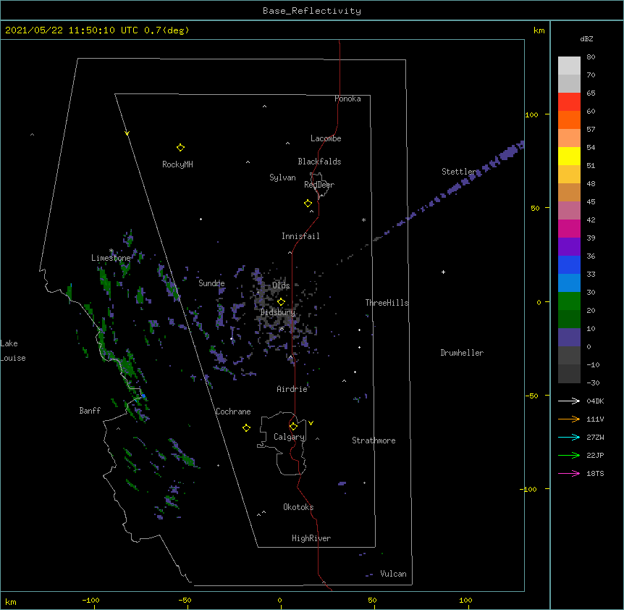The width and height of the screenshot is (624, 610).
Task: Click the Sylvan label
Action: click(x=282, y=177)
